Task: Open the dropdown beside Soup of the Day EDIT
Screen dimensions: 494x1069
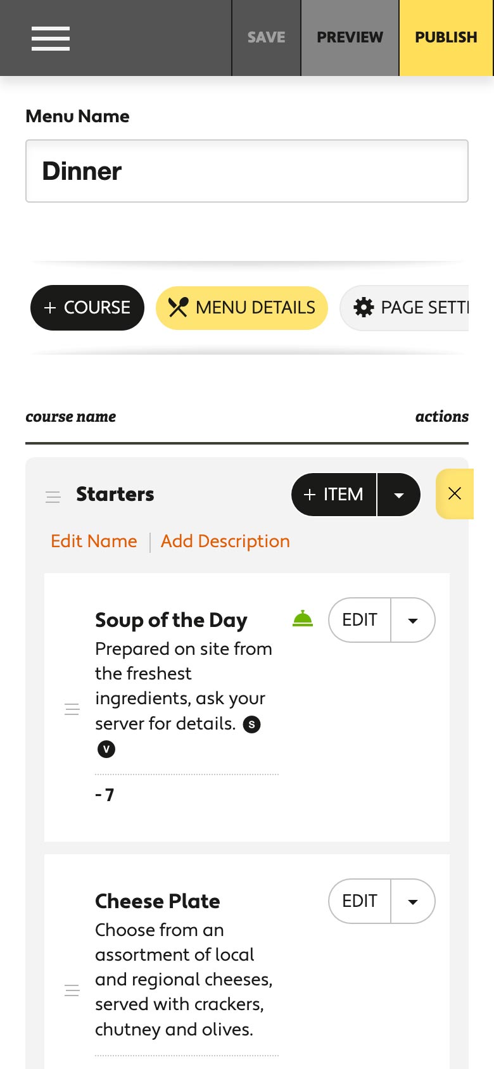Action: coord(413,620)
